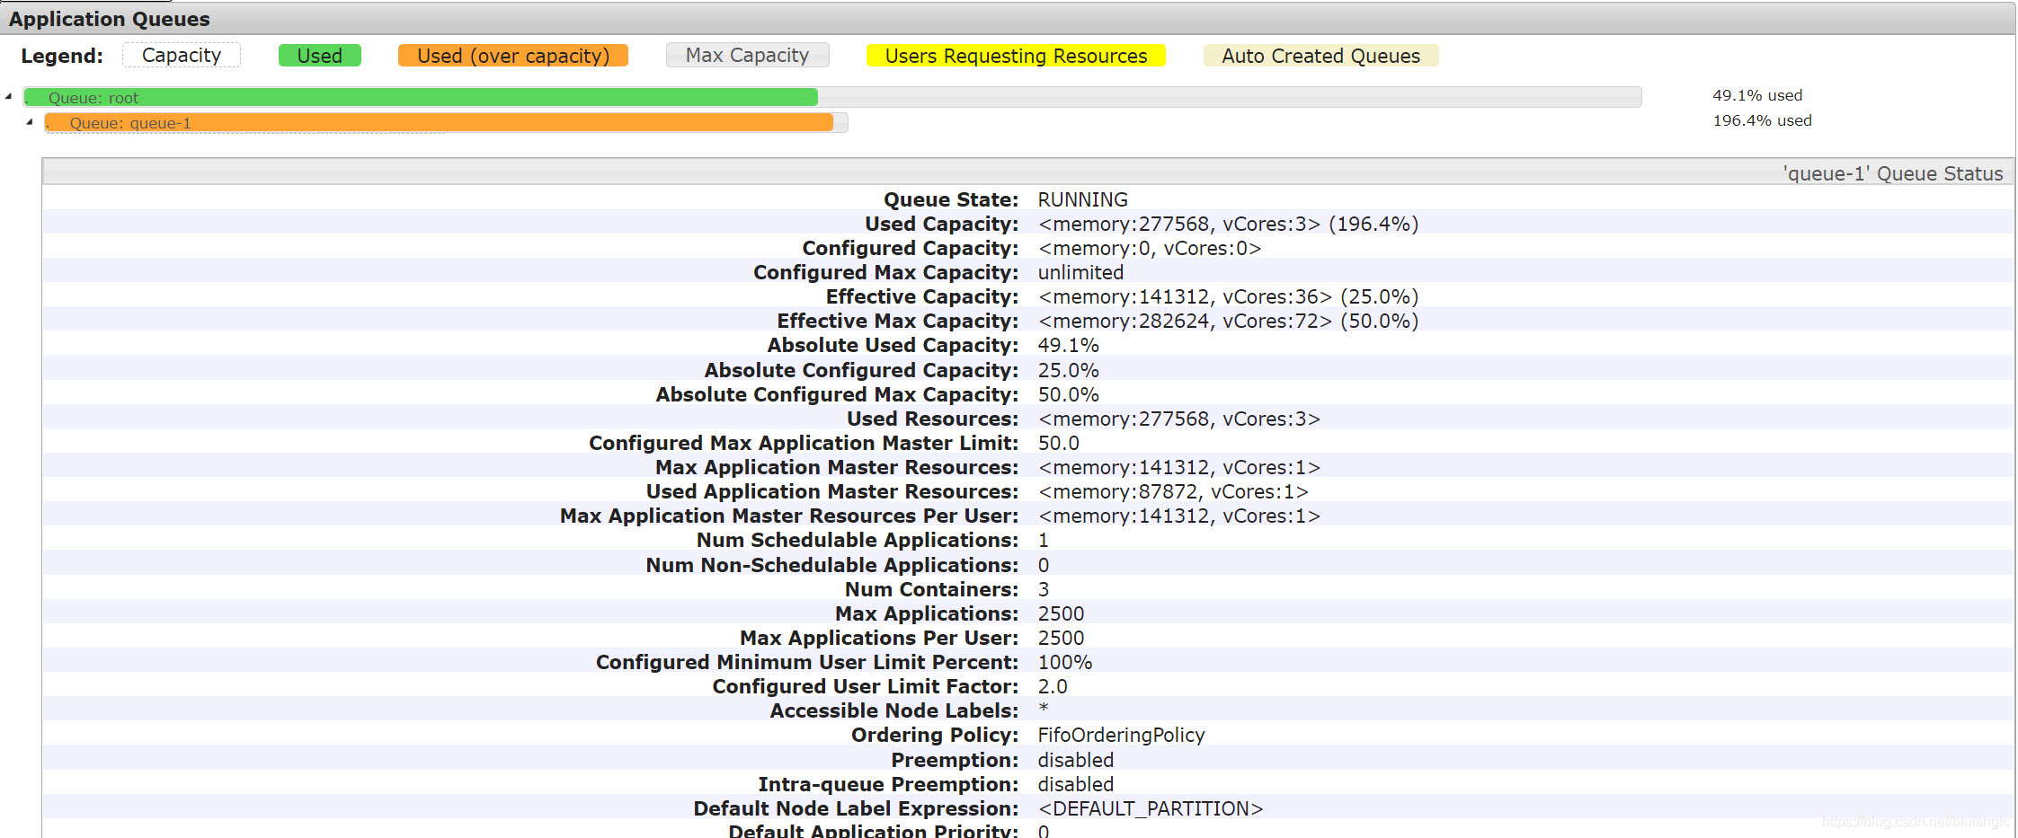
Task: Click the Auto Created Queues legend swatch
Action: [x=1320, y=56]
